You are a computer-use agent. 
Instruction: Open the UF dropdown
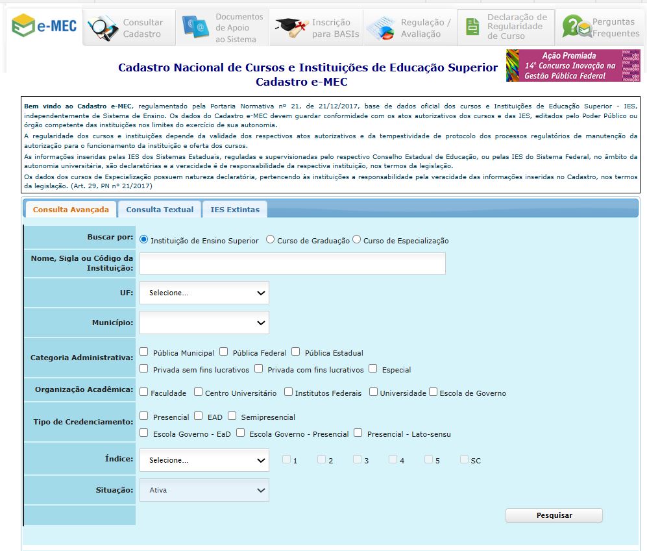[x=204, y=293]
